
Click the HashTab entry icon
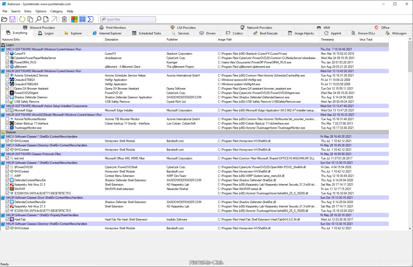[x=12, y=220]
